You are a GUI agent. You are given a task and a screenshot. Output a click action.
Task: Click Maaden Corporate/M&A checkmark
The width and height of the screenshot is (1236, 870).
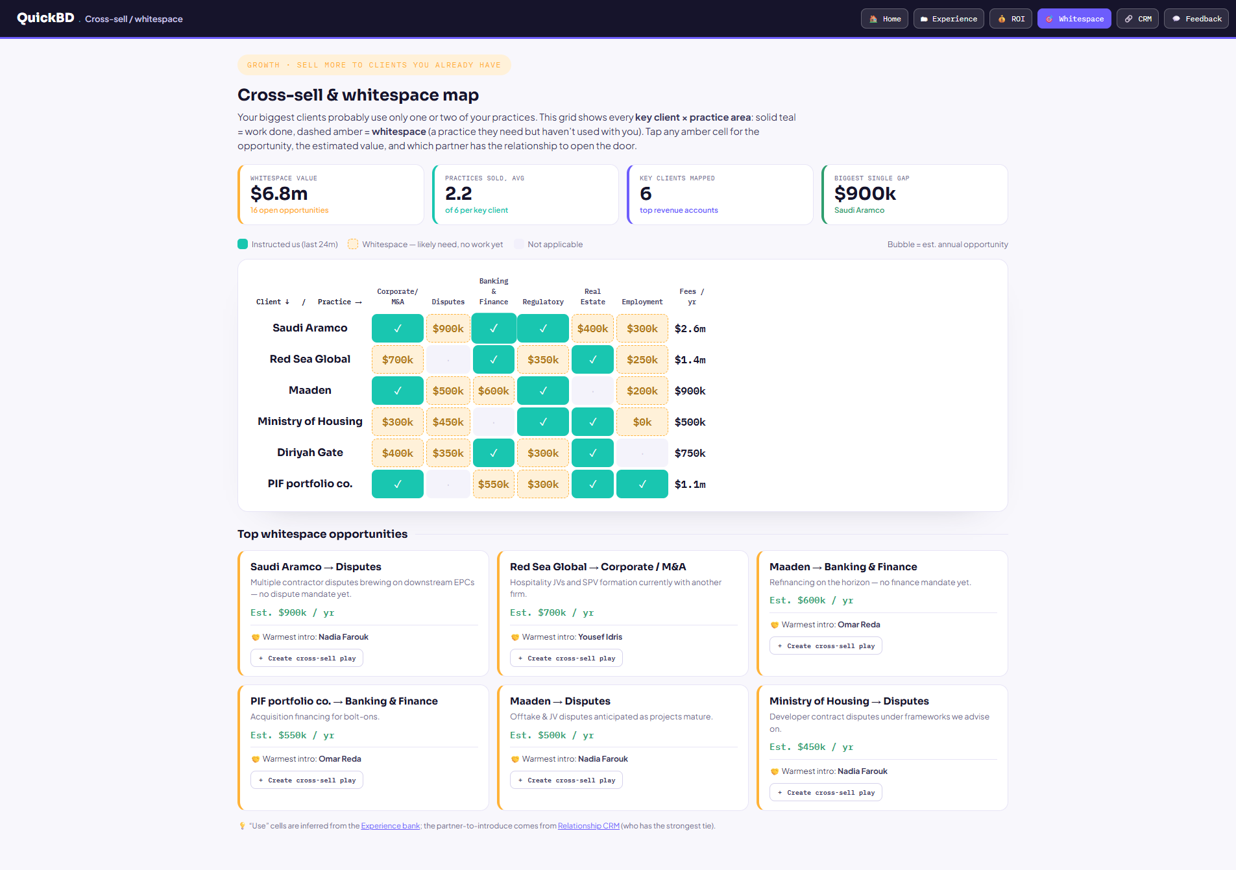[398, 391]
